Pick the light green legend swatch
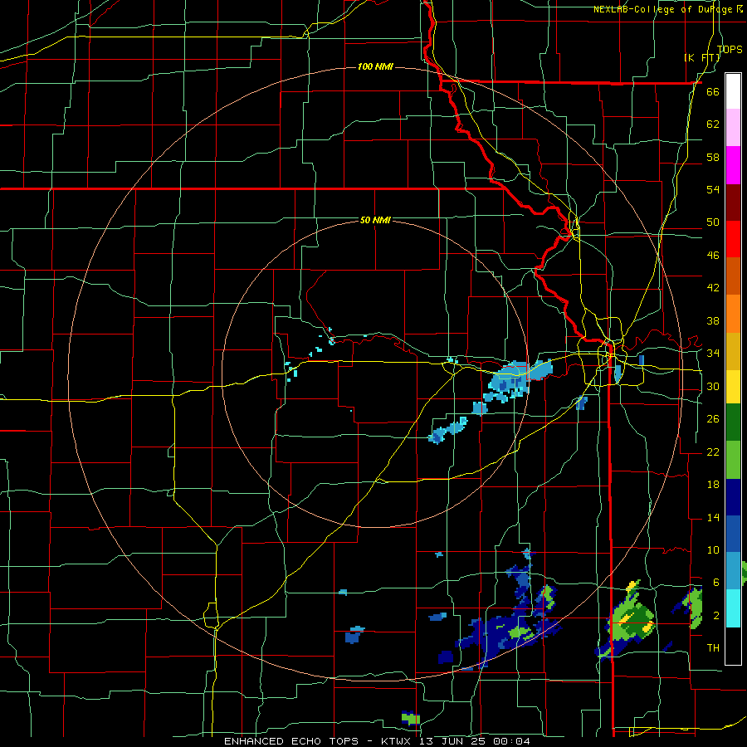Viewport: 747px width, 747px height. (733, 460)
